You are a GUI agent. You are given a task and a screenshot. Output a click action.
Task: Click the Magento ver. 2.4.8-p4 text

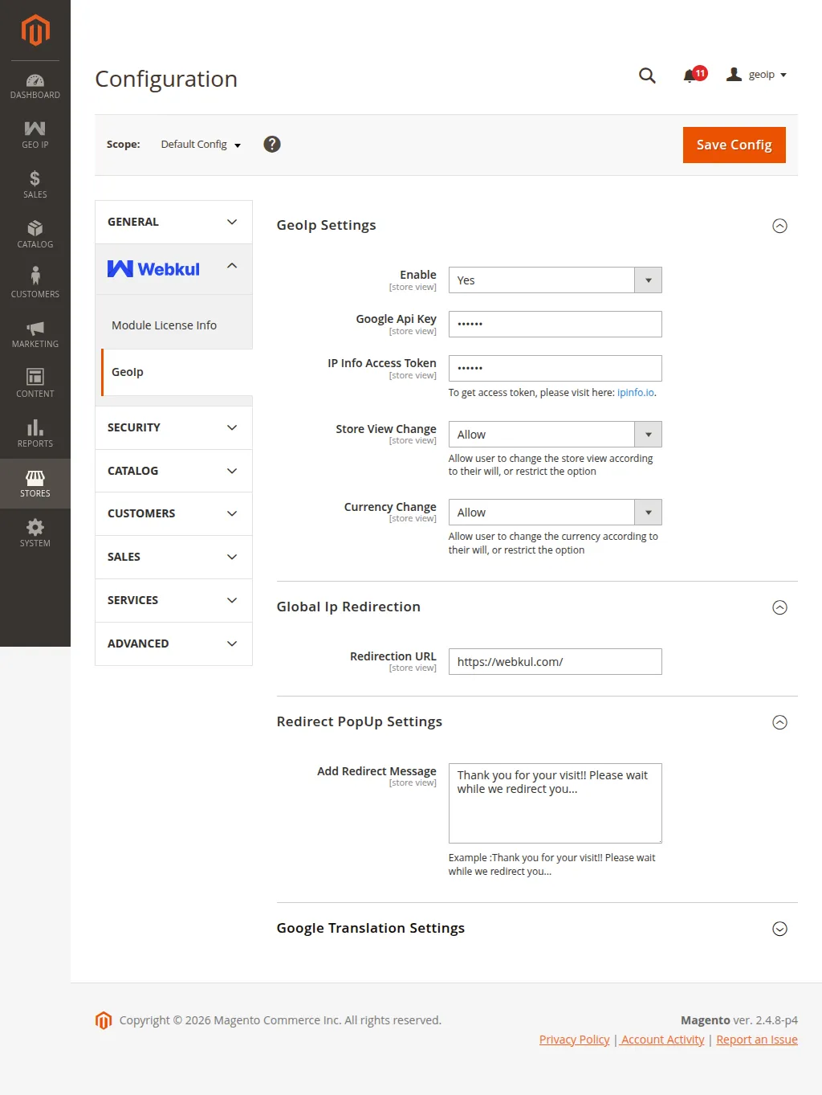[739, 1020]
